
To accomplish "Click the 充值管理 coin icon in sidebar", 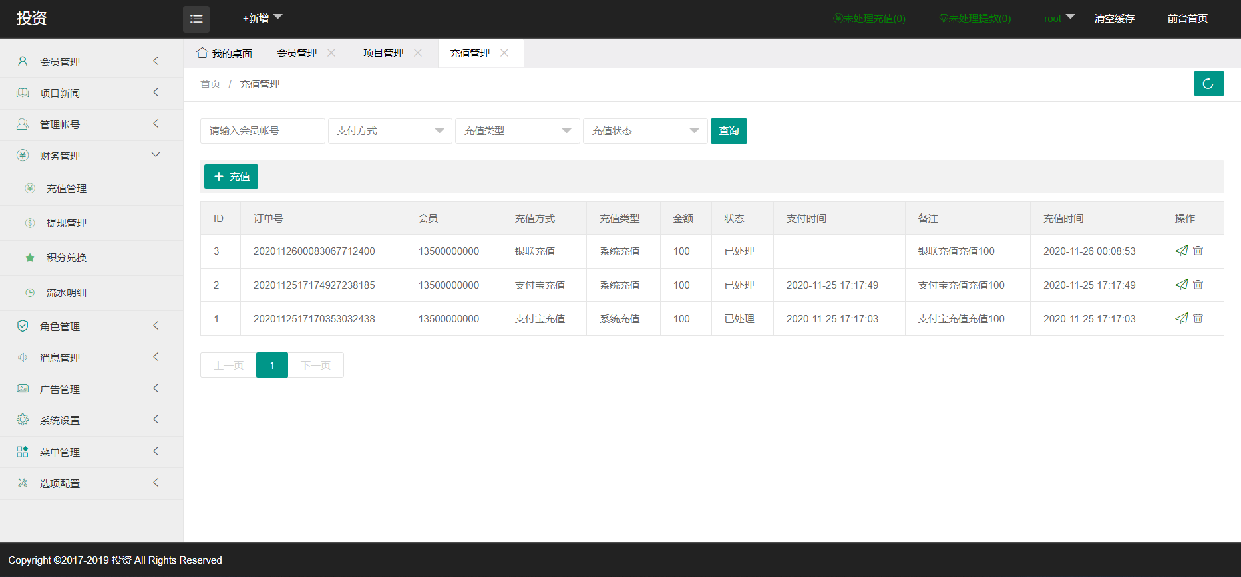I will pyautogui.click(x=30, y=188).
